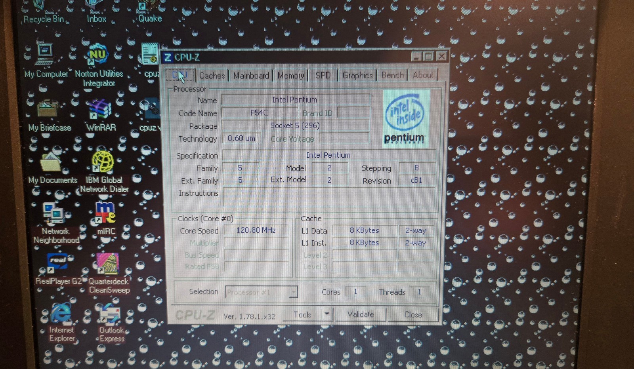
Task: Open the Graphics tab
Action: (x=357, y=75)
